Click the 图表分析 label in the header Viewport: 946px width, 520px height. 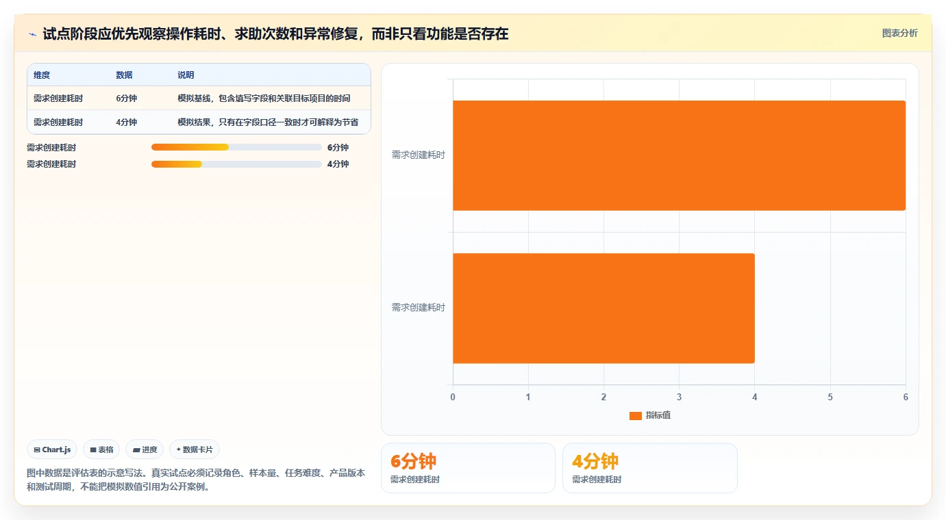point(899,34)
